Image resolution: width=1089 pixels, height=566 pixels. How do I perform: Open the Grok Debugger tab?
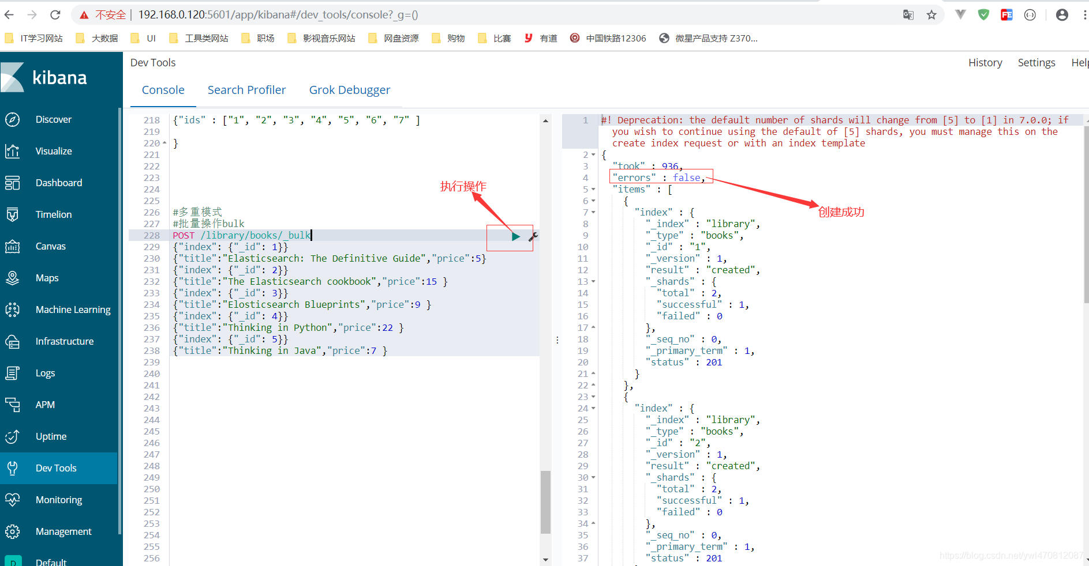coord(350,90)
